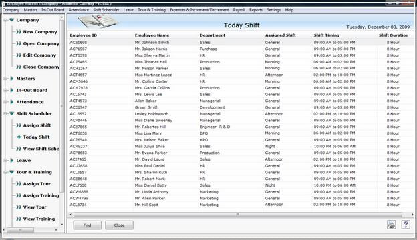Click the arrows icon beside New Company
Image resolution: width=417 pixels, height=240 pixels.
coord(19,32)
